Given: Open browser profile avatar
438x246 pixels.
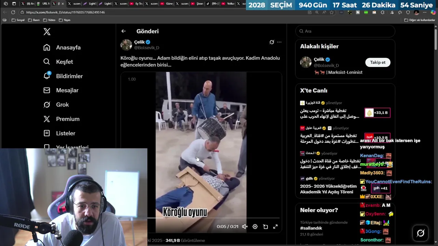Looking at the screenshot, I should pyautogui.click(x=416, y=12).
